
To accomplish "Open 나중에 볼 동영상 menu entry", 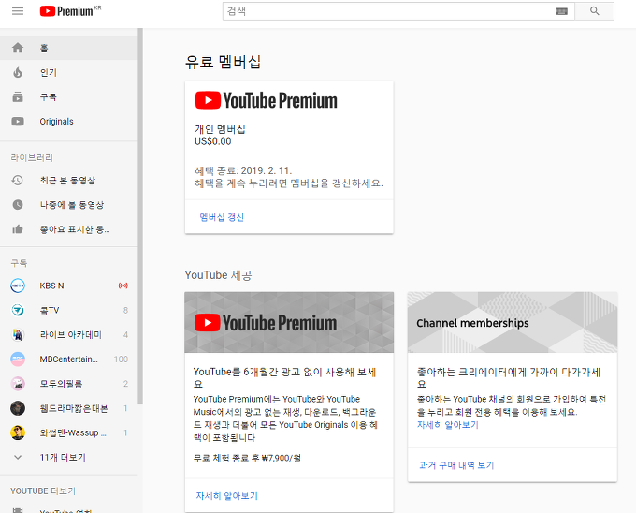I will pos(69,205).
